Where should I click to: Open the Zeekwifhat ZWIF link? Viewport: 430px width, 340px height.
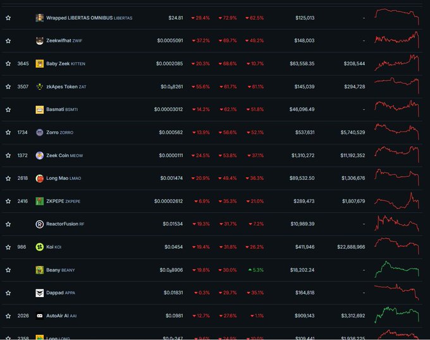[x=64, y=41]
